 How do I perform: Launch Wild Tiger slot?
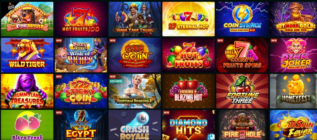[x=27, y=55]
